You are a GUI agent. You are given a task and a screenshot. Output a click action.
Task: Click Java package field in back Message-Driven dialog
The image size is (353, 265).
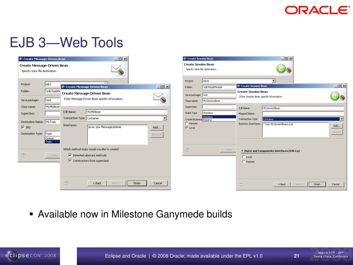click(52, 100)
